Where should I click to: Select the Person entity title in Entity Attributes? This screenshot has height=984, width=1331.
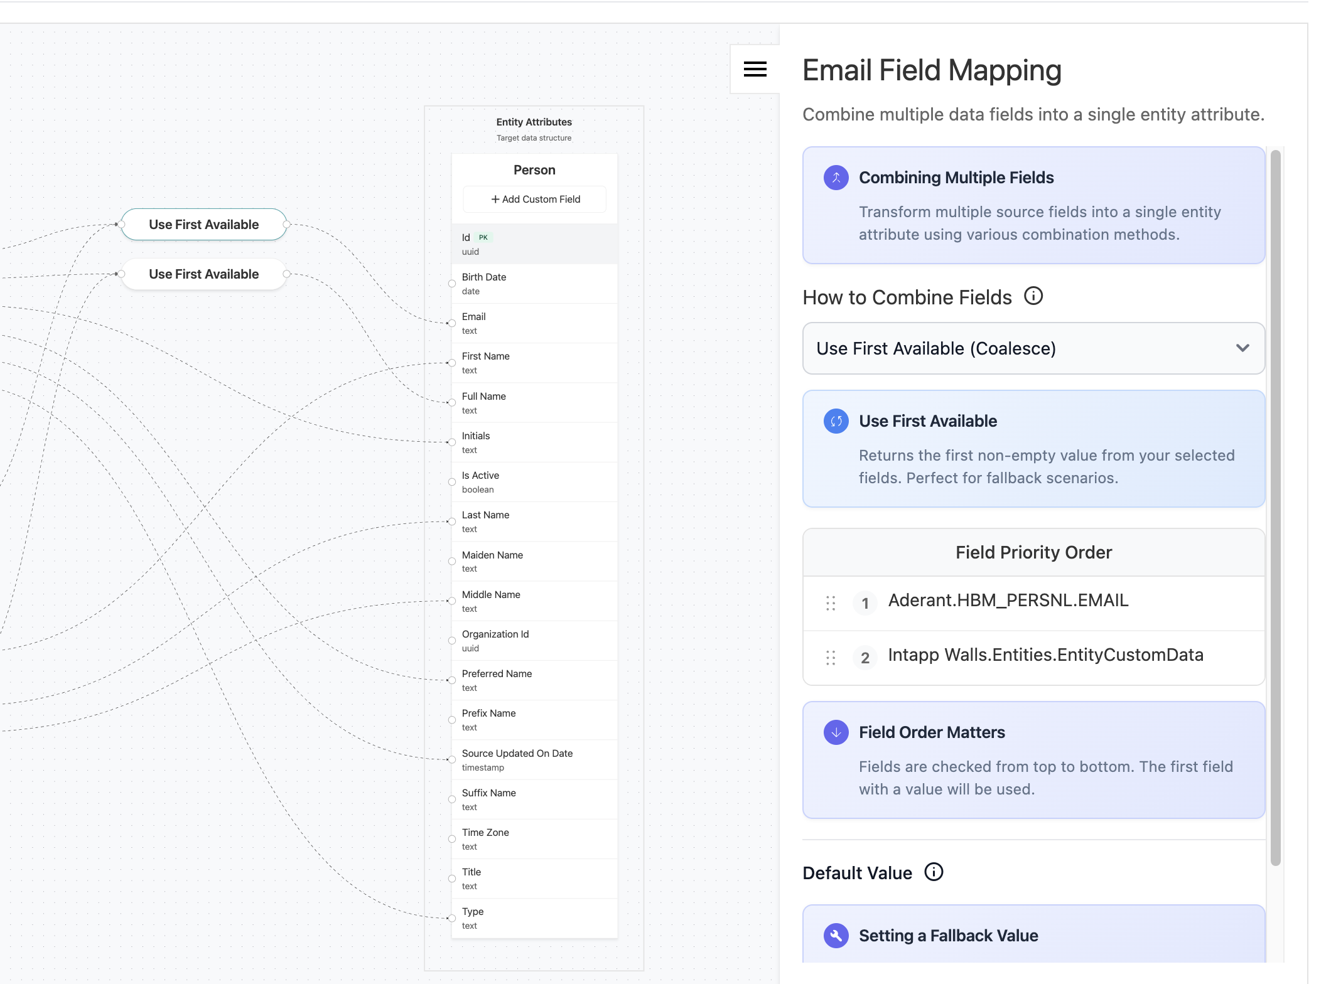tap(534, 169)
